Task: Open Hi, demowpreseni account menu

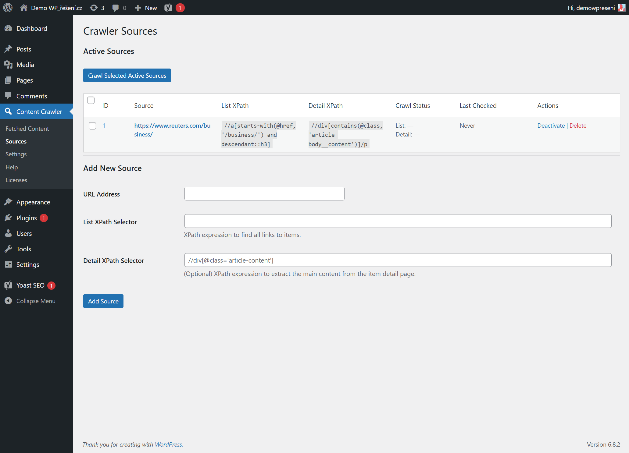Action: pyautogui.click(x=591, y=8)
